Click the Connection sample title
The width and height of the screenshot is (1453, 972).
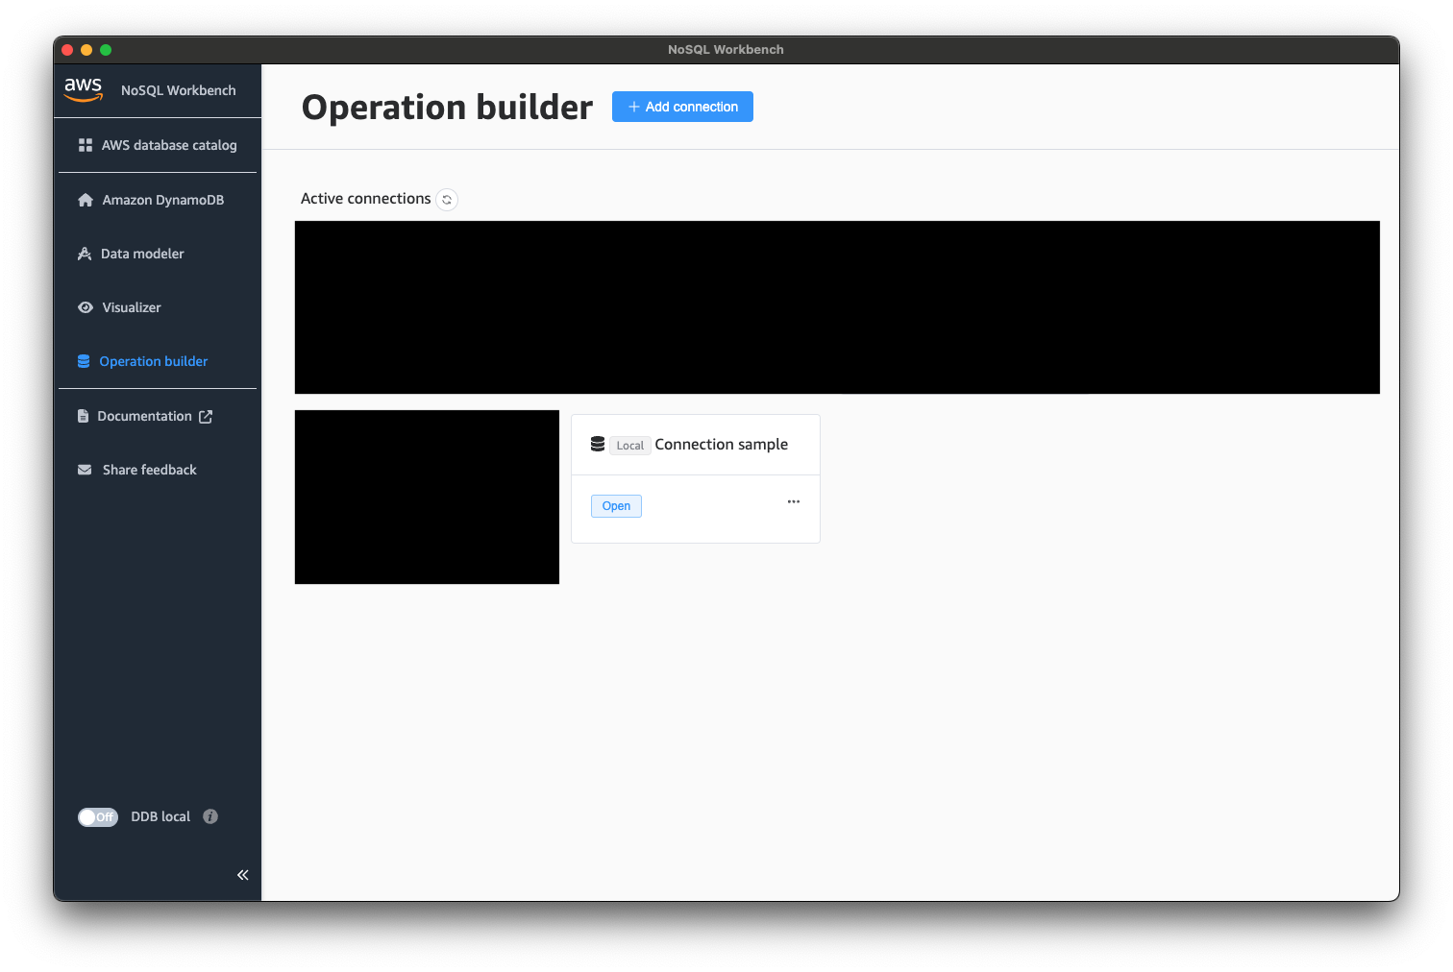tap(722, 445)
